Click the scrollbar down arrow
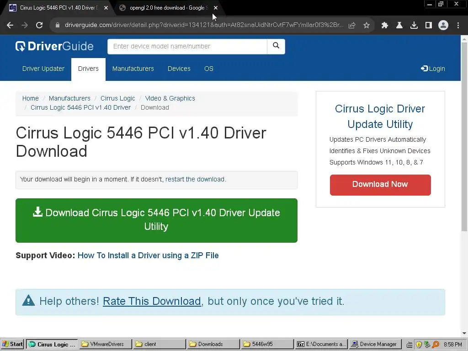This screenshot has width=468, height=351. (x=464, y=333)
